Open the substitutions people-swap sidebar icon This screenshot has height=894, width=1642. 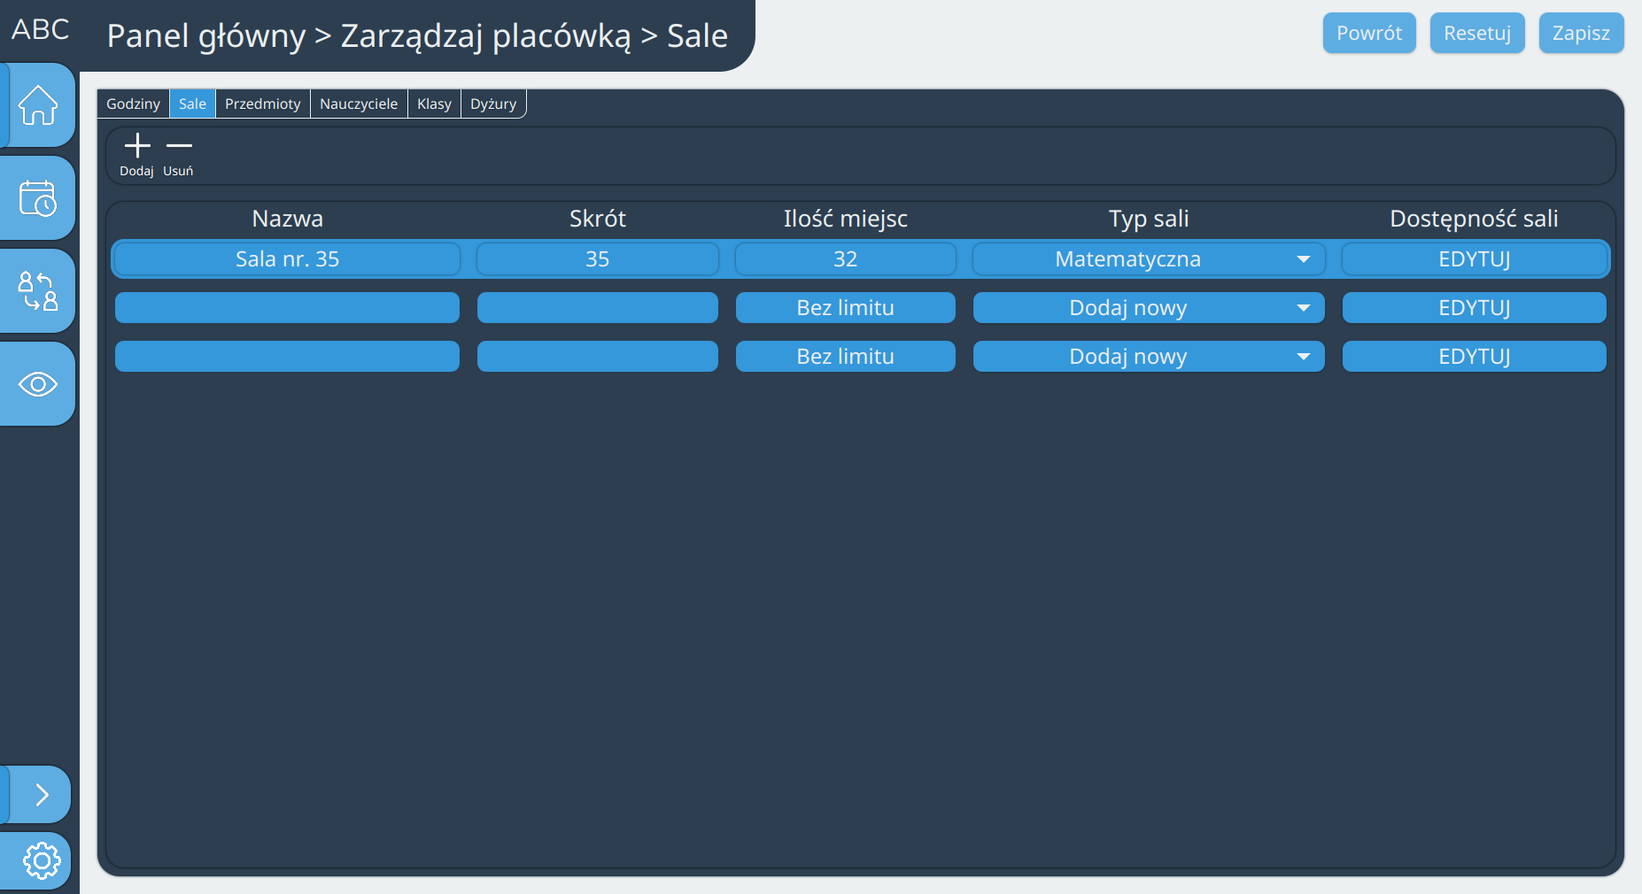pyautogui.click(x=38, y=291)
